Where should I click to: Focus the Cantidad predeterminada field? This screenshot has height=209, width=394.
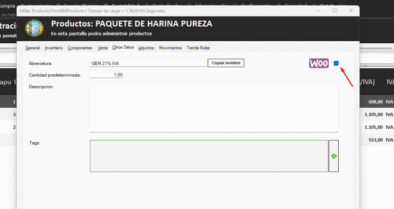(x=107, y=75)
